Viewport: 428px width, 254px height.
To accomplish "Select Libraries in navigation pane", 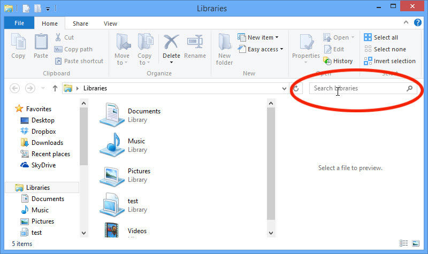I will (42, 188).
